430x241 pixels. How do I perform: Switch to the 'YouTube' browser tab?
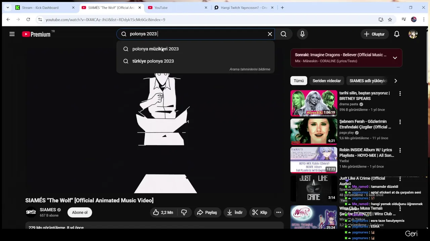177,7
